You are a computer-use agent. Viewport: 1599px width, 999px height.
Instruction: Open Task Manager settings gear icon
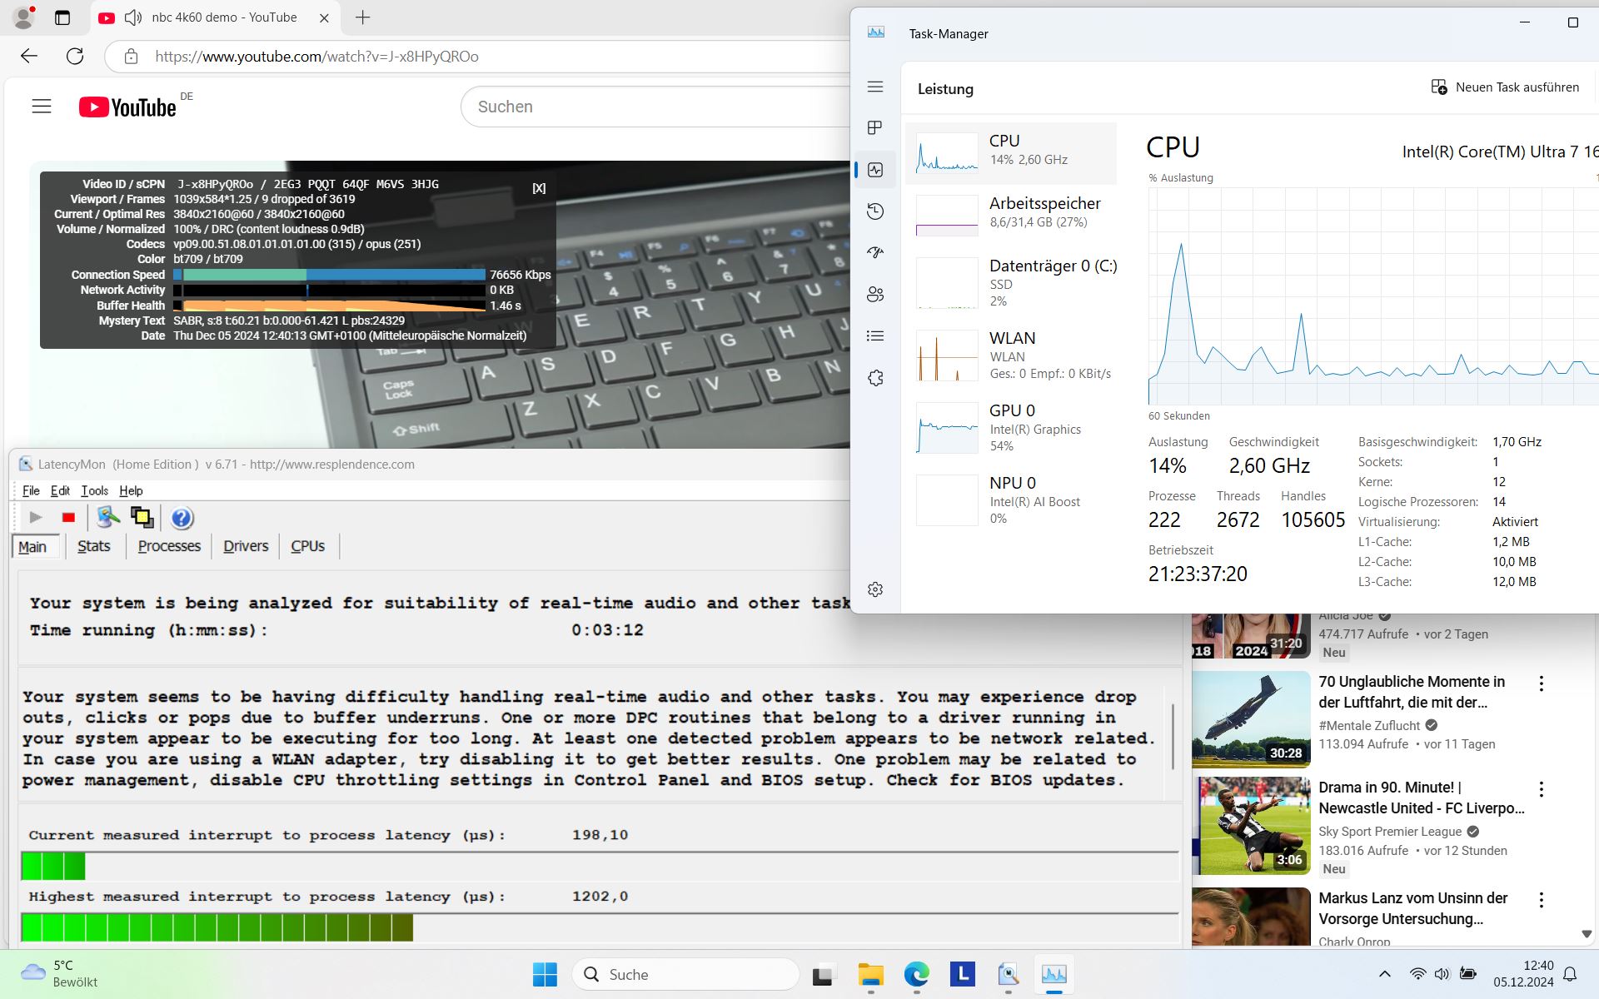[x=874, y=589]
